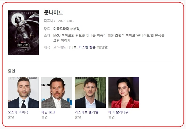Screen dimensions: 186x129
Task: Open photo above 오스카 아이삭 name
Action: (23, 92)
